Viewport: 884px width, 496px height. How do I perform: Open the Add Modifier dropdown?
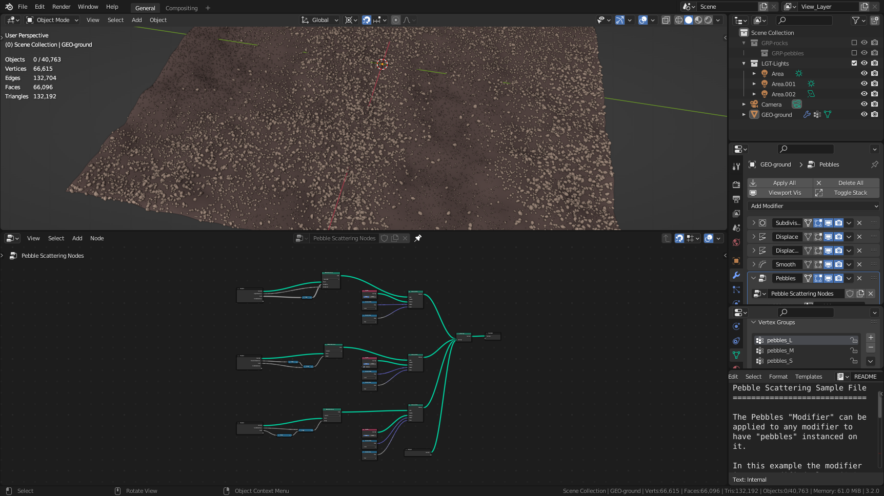click(813, 206)
